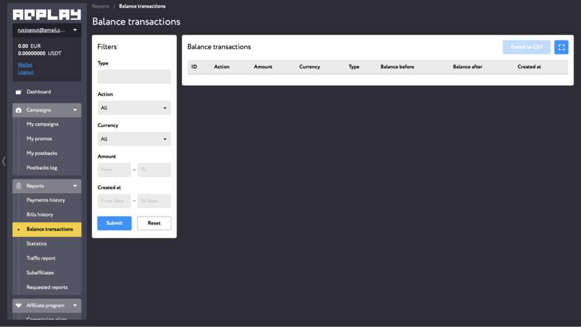This screenshot has height=327, width=581.
Task: Open the Action dropdown filter
Action: click(134, 108)
